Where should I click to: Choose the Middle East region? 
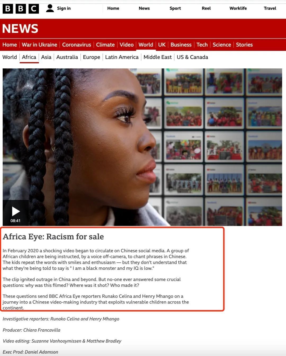[157, 57]
